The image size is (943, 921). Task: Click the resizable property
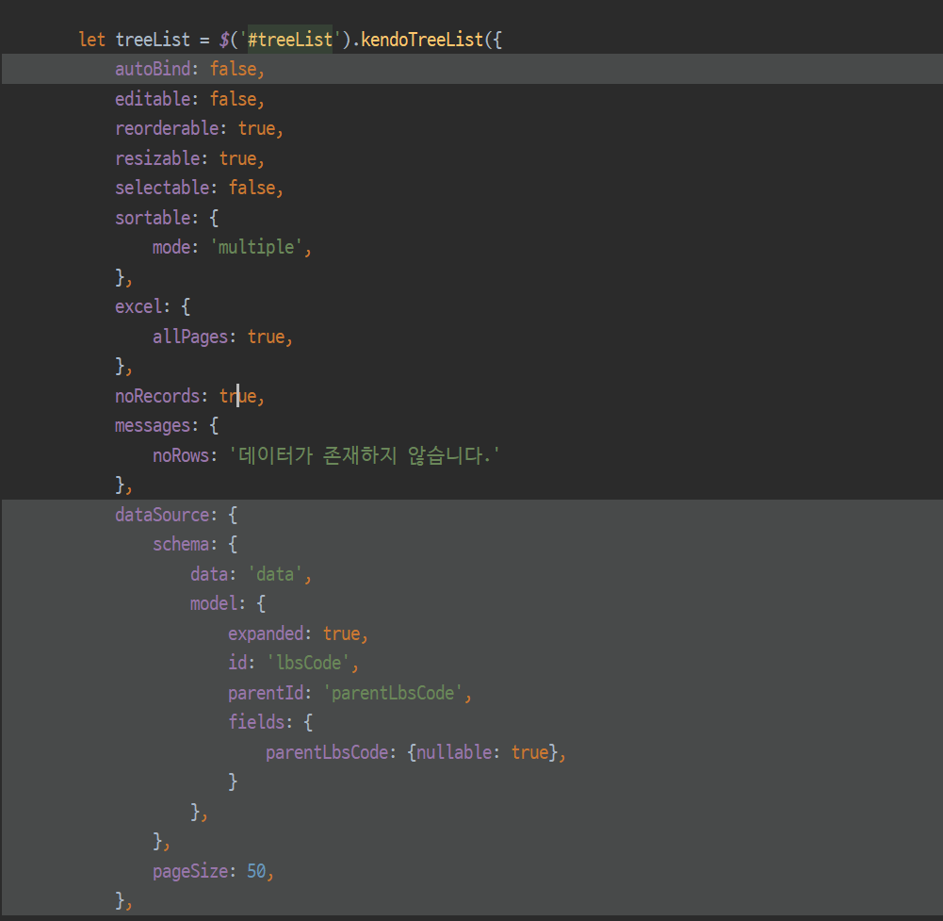(157, 158)
